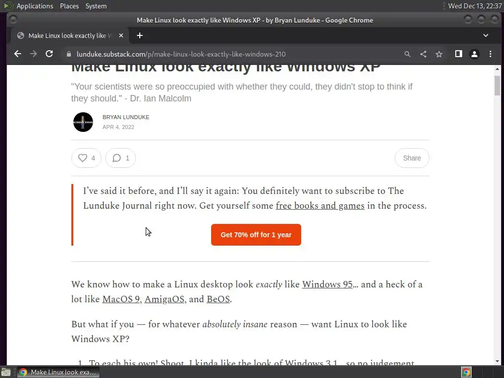Image resolution: width=504 pixels, height=378 pixels.
Task: Click the vertical scrollbar thumb
Action: point(497,86)
